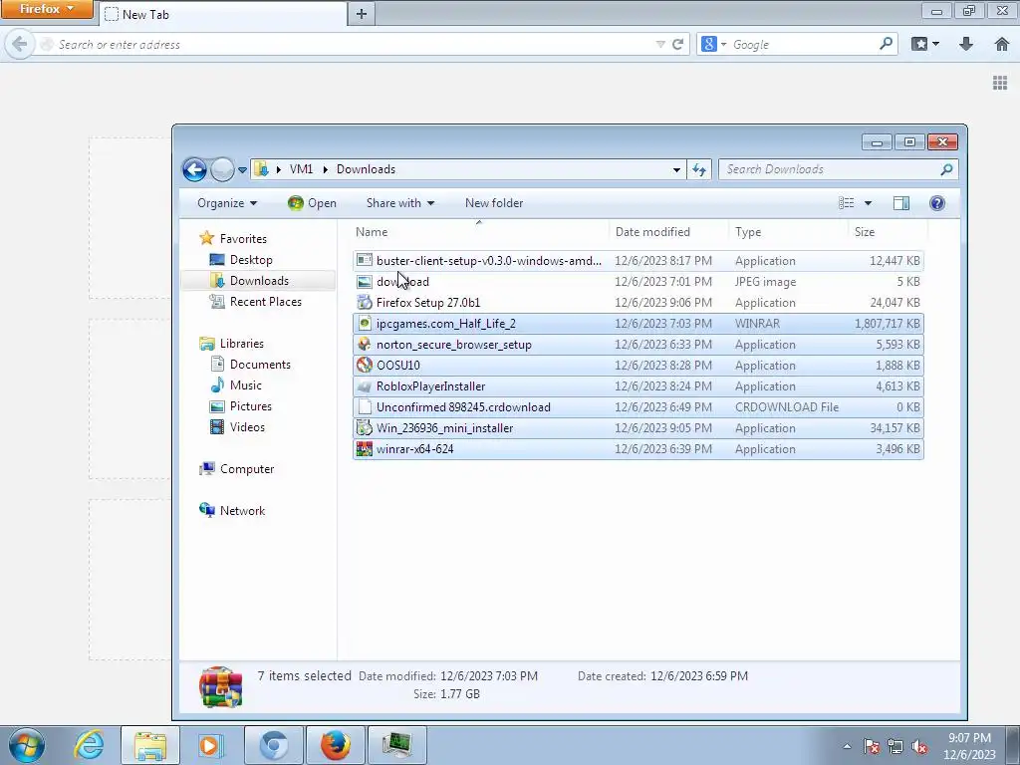Click the Firefox reload button

(677, 44)
